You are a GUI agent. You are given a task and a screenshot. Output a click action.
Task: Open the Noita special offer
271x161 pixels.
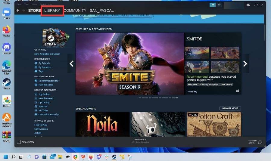[x=102, y=124]
